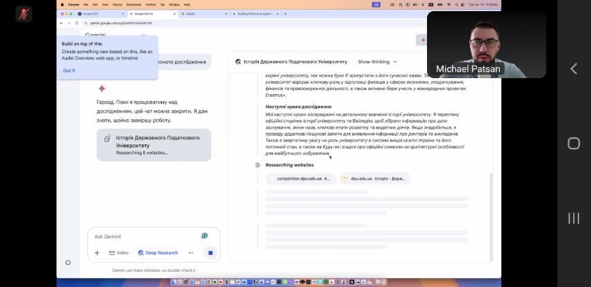Click the browser reload icon
This screenshot has height=287, width=591.
pos(76,23)
